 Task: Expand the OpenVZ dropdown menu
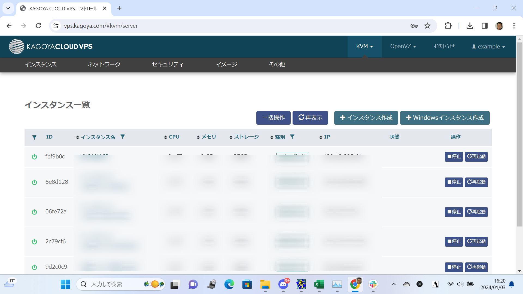[x=403, y=47]
